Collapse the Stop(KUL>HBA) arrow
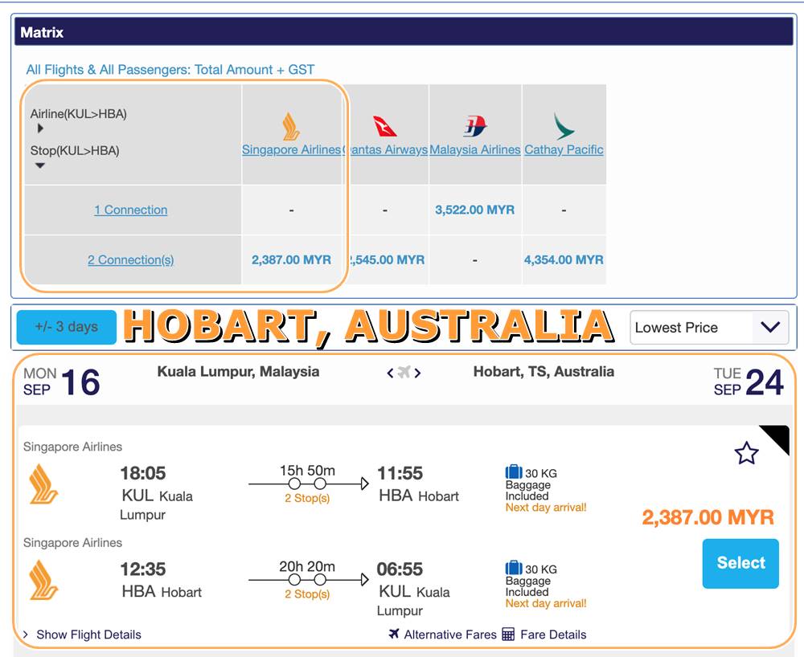Viewport: 804px width, 657px height. 40,165
